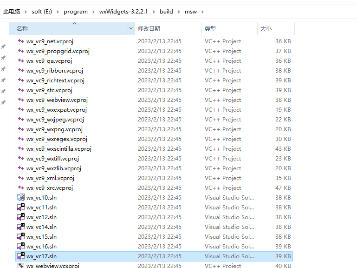Navigate to soft (E:) in the breadcrumb
357x268 pixels.
click(42, 12)
